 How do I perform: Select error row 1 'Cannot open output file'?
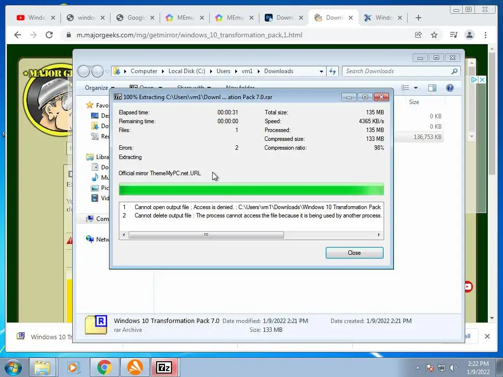click(251, 207)
